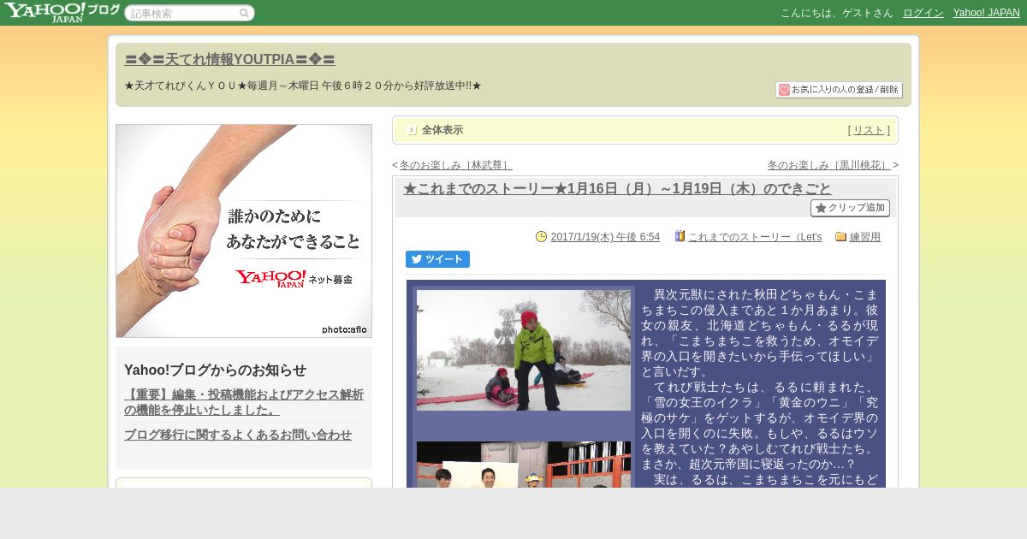1027x539 pixels.
Task: Click the こんにちは、ゲストさん greeting text
Action: [836, 13]
